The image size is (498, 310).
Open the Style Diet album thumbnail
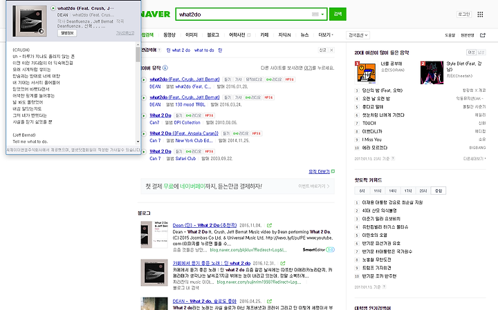pos(432,72)
